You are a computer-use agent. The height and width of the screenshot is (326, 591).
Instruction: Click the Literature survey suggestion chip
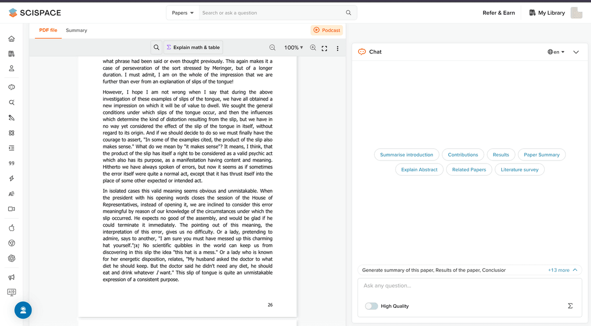tap(520, 169)
